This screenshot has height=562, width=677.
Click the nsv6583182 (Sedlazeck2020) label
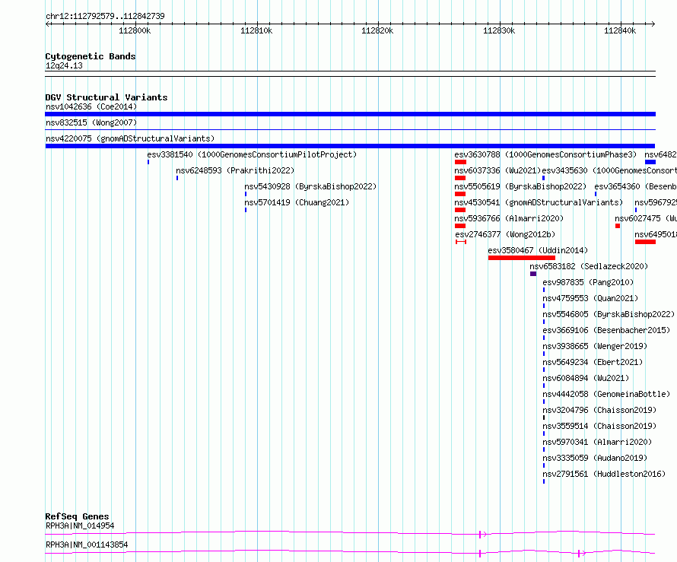click(589, 266)
